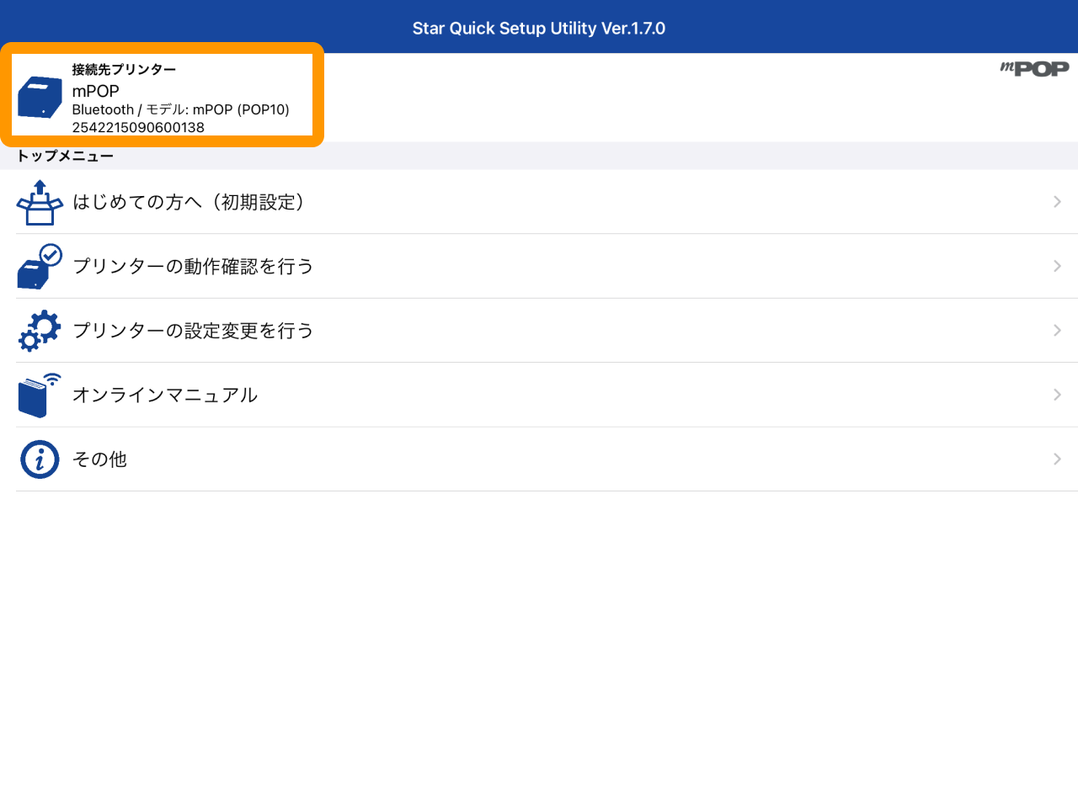Click the book with Wi-Fi icon
This screenshot has height=791, width=1078.
pyautogui.click(x=40, y=395)
